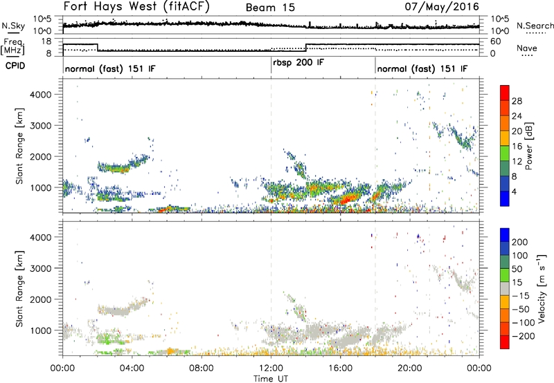Click the "-100" velocity colorbar label
This screenshot has height=383, width=554.
click(x=524, y=323)
